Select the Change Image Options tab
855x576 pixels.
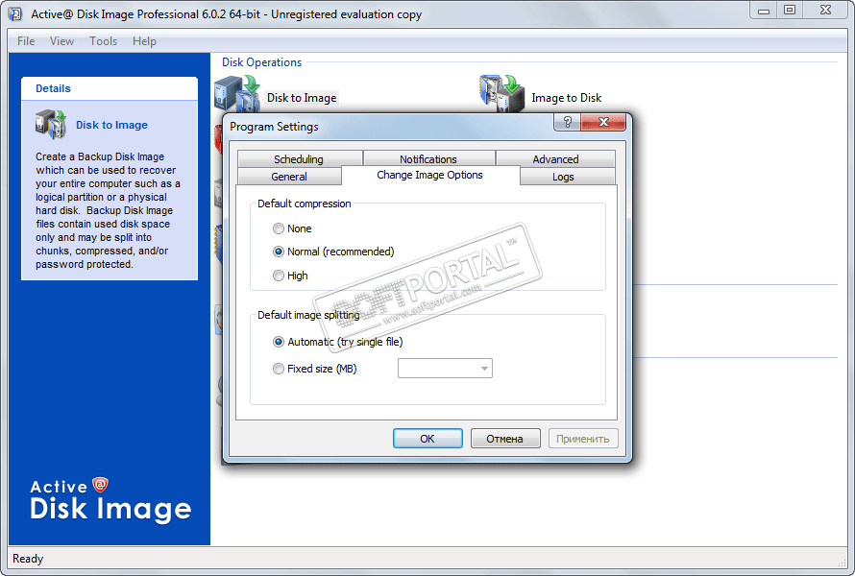[x=429, y=175]
